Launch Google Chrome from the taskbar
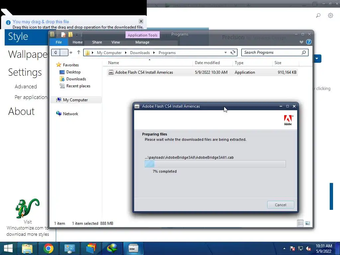This screenshot has width=340, height=255. 48,248
